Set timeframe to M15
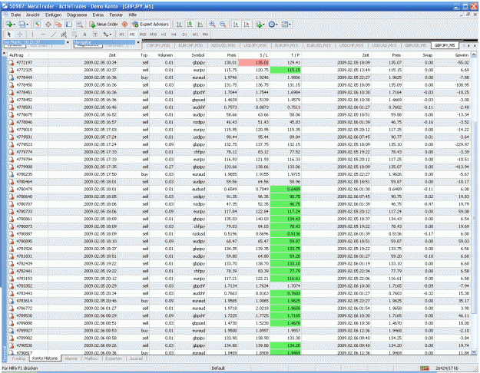480x373 pixels. (143, 35)
